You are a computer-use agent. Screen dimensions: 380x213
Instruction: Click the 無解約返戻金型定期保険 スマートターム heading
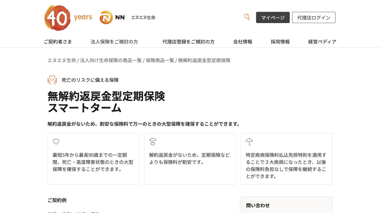[106, 102]
